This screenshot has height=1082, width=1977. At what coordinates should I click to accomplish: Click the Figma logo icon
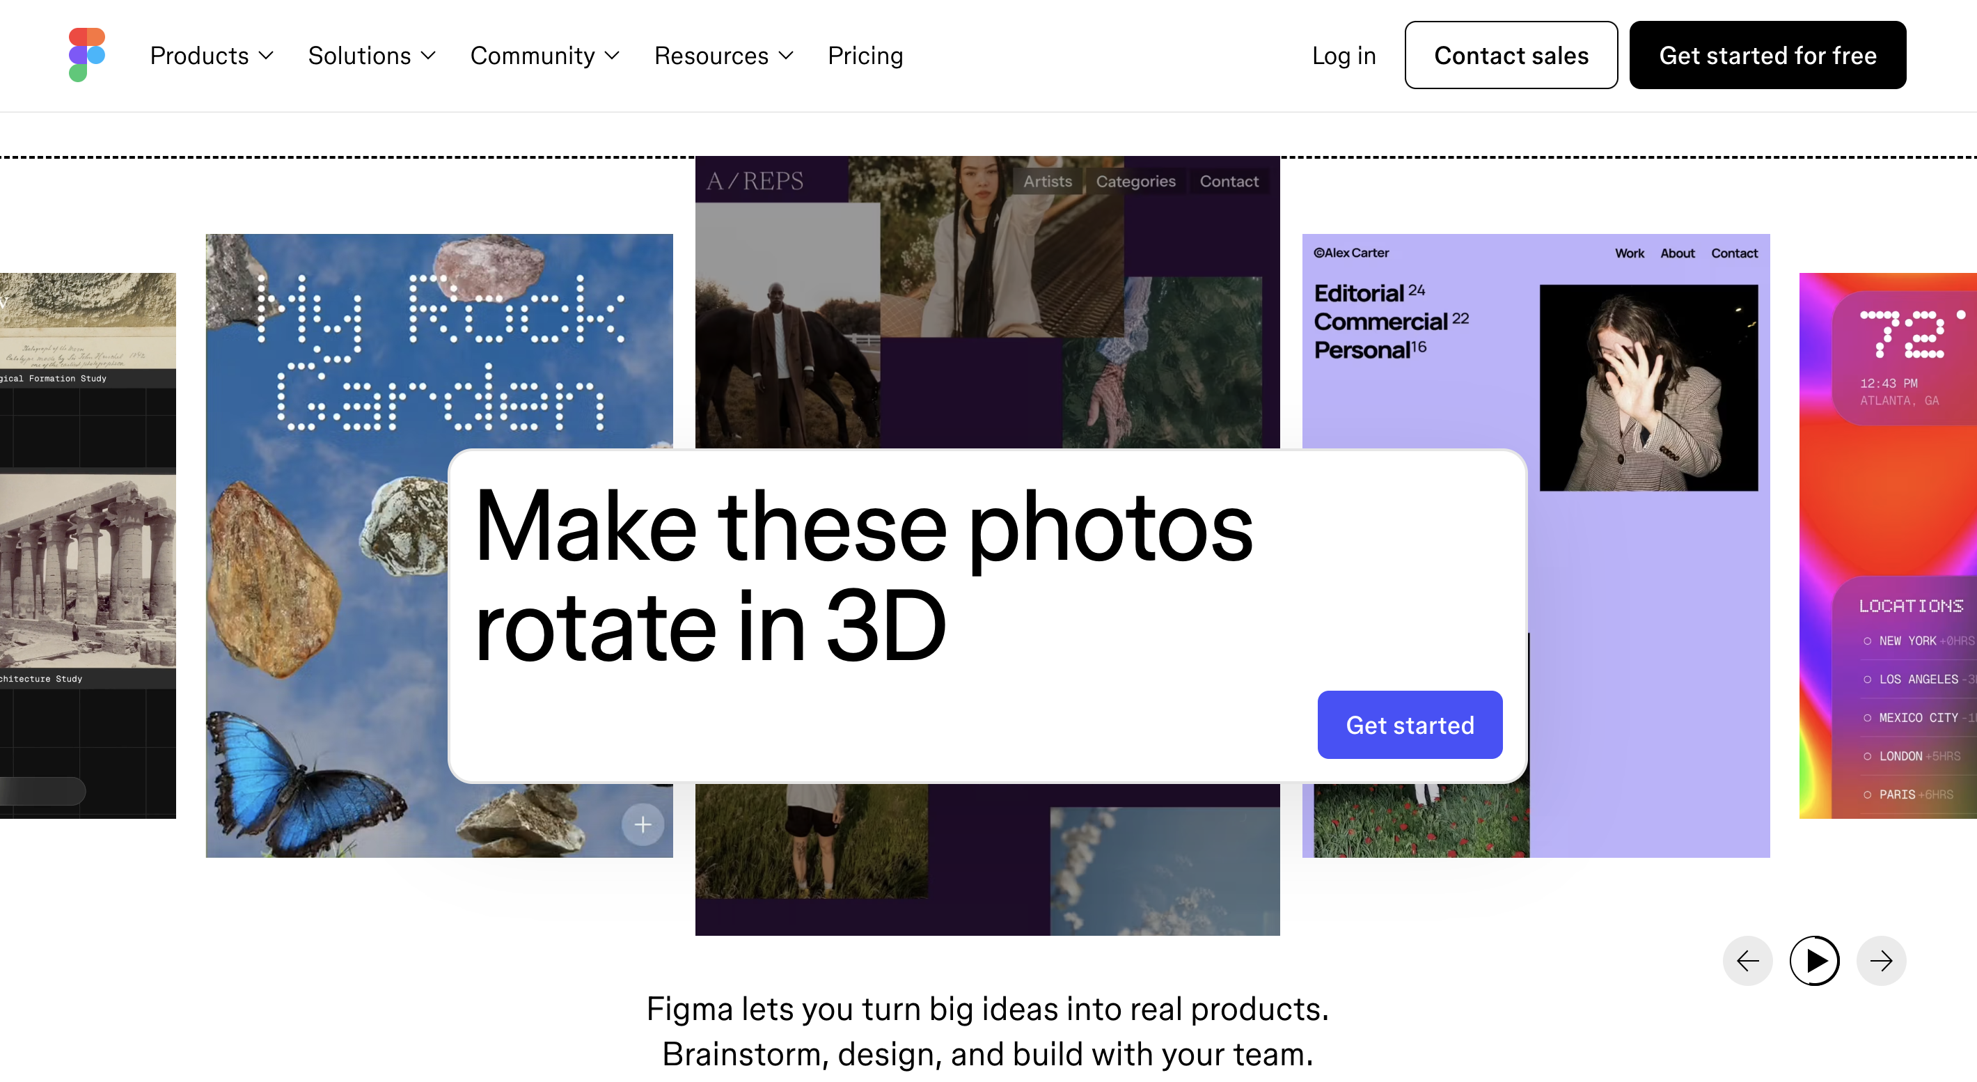[x=87, y=55]
